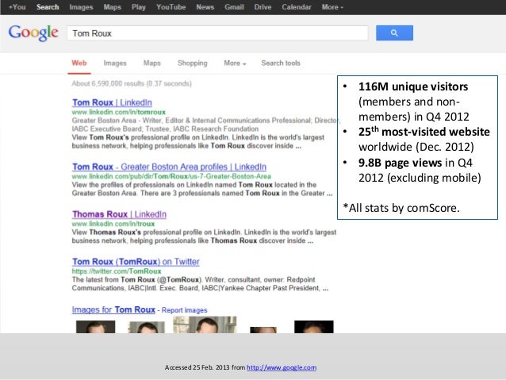Expand the More dropdown under search box
This screenshot has height=380, width=506.
(x=235, y=63)
